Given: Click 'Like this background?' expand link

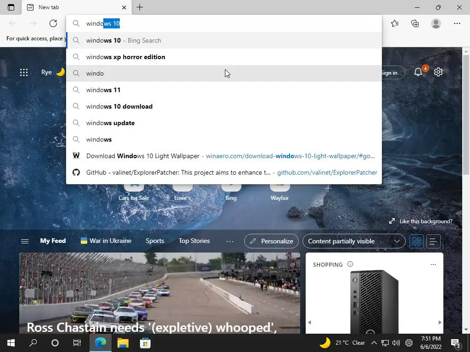Looking at the screenshot, I should (x=420, y=221).
